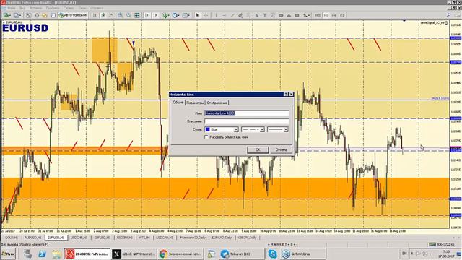Toggle the Chart Shift icon

coord(155,15)
